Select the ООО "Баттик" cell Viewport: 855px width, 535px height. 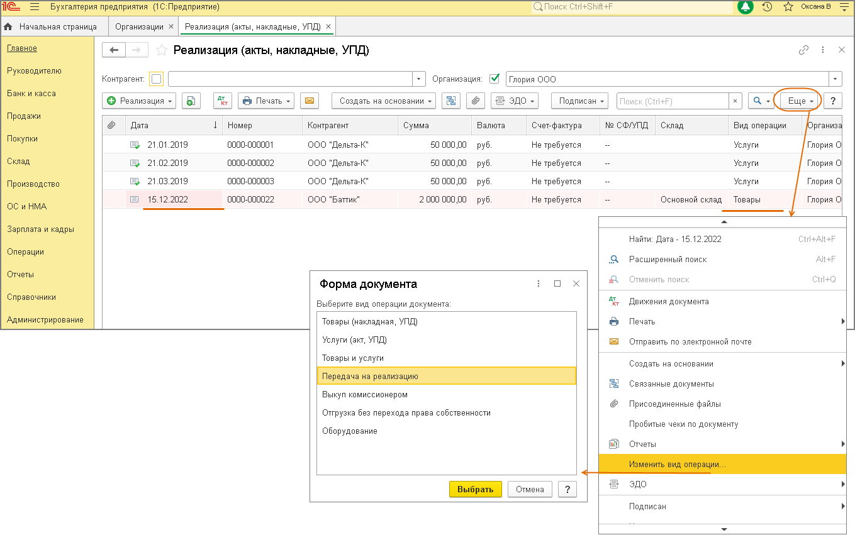coord(350,199)
